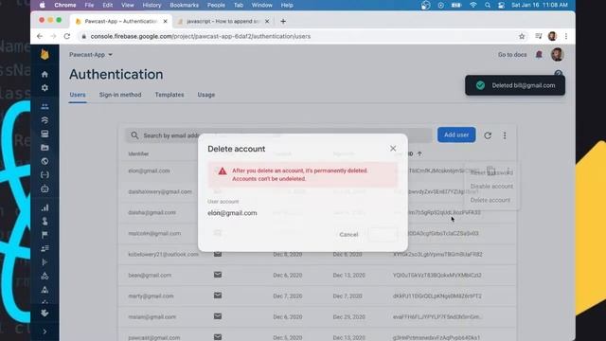Open Bookmarks menu in menu bar

184,5
